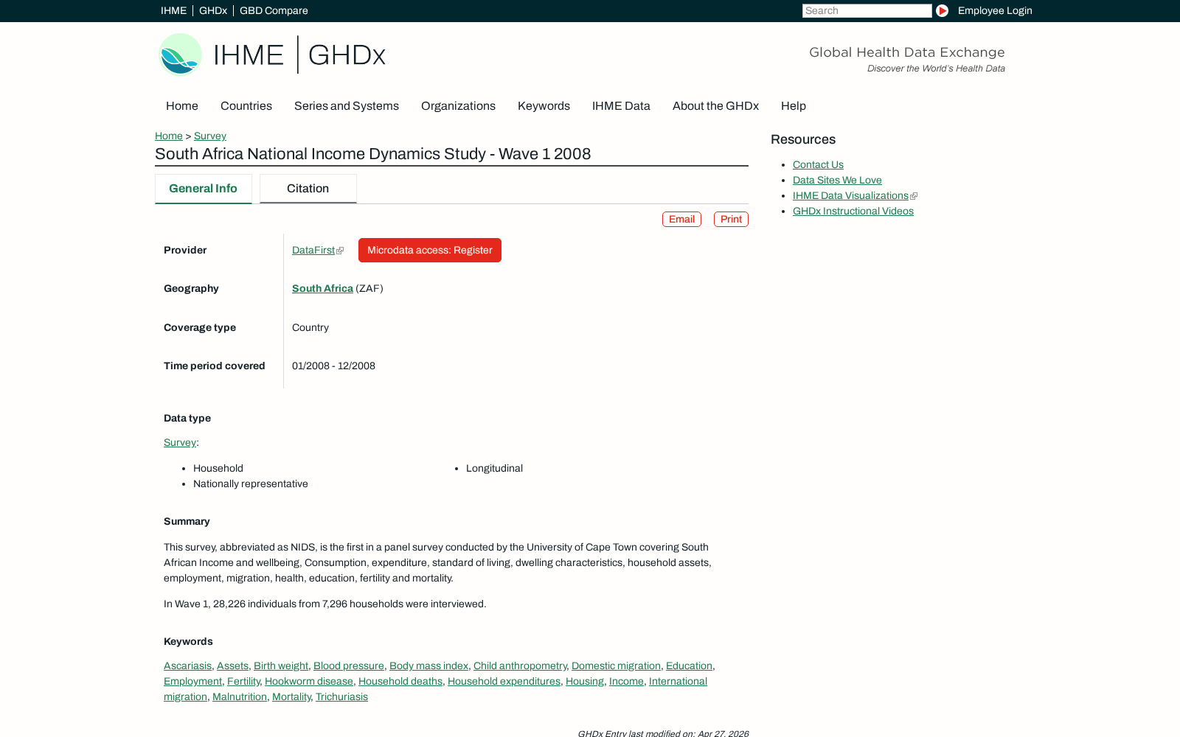Viewport: 1180px width, 737px height.
Task: Click the Longitudinal list item
Action: (x=494, y=469)
